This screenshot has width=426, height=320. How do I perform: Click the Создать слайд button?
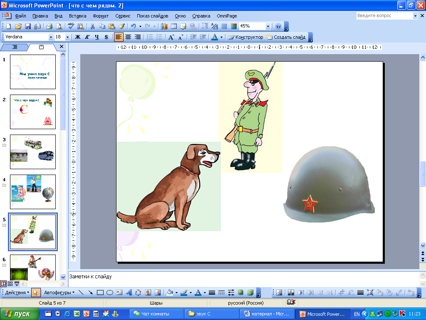coord(286,37)
